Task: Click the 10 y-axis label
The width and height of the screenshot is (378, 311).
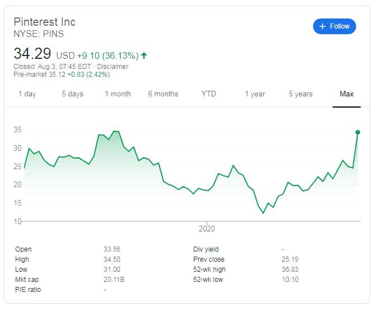Action: click(x=17, y=221)
